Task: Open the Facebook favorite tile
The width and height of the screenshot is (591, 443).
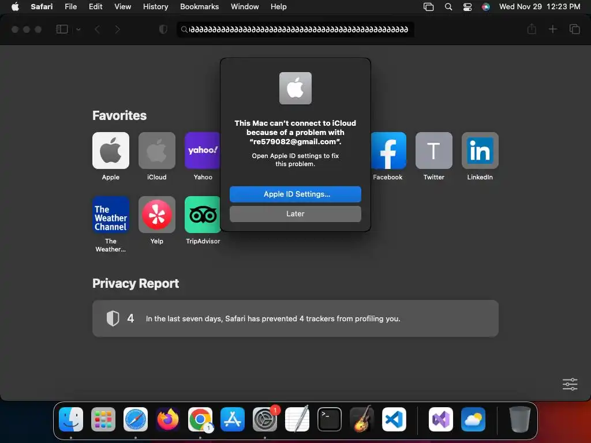Action: pyautogui.click(x=388, y=151)
